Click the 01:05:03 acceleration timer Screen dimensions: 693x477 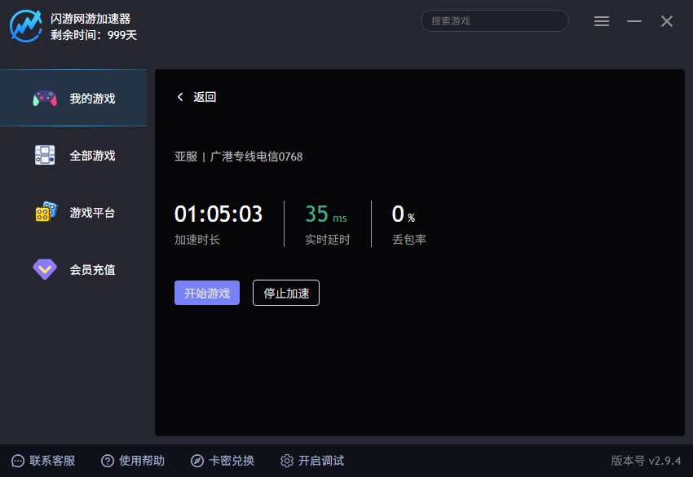coord(218,214)
